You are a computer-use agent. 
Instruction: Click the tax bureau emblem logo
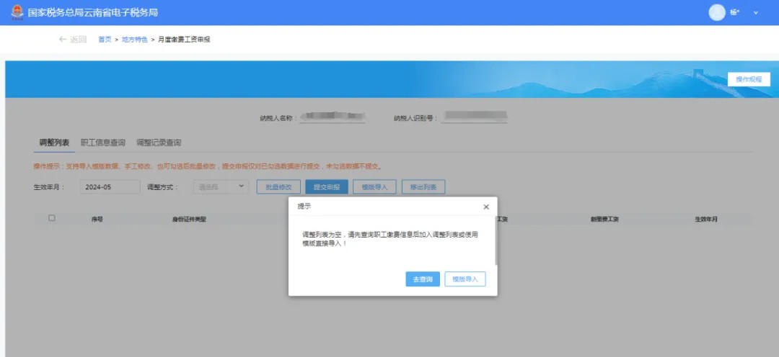click(x=17, y=12)
